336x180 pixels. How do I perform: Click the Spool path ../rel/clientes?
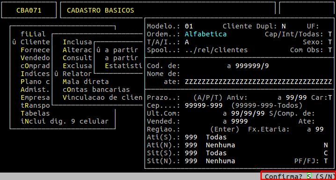pyautogui.click(x=216, y=50)
